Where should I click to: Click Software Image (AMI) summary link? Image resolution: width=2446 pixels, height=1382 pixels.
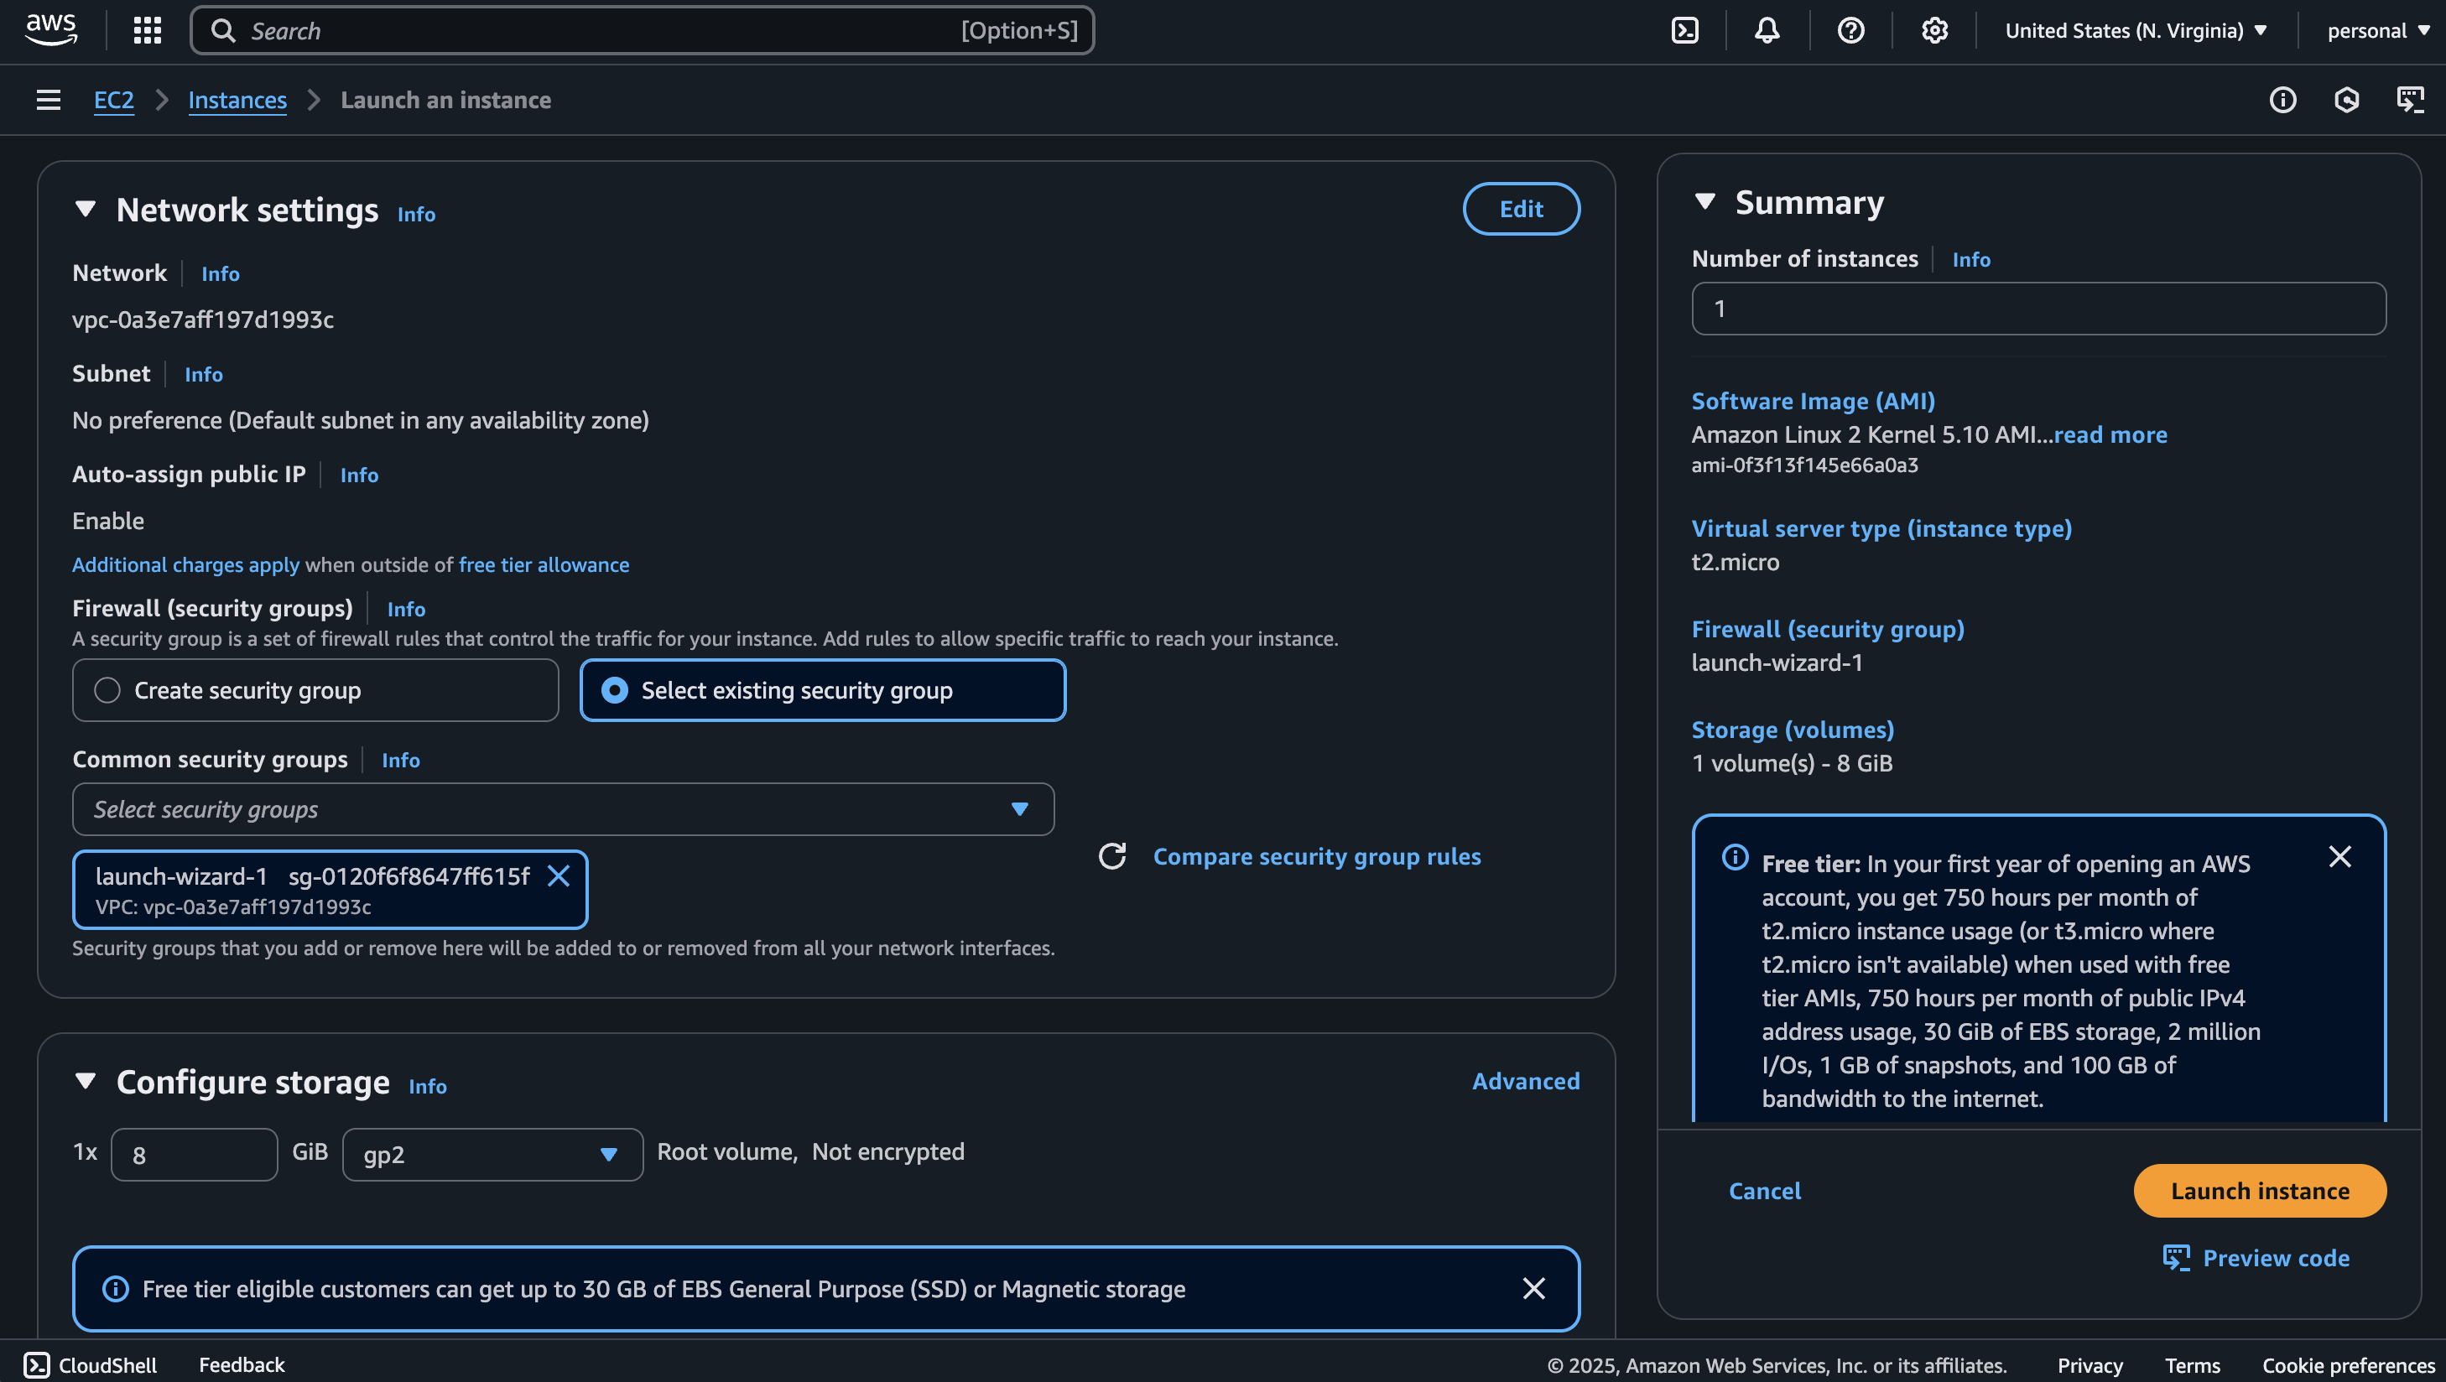pyautogui.click(x=1813, y=401)
